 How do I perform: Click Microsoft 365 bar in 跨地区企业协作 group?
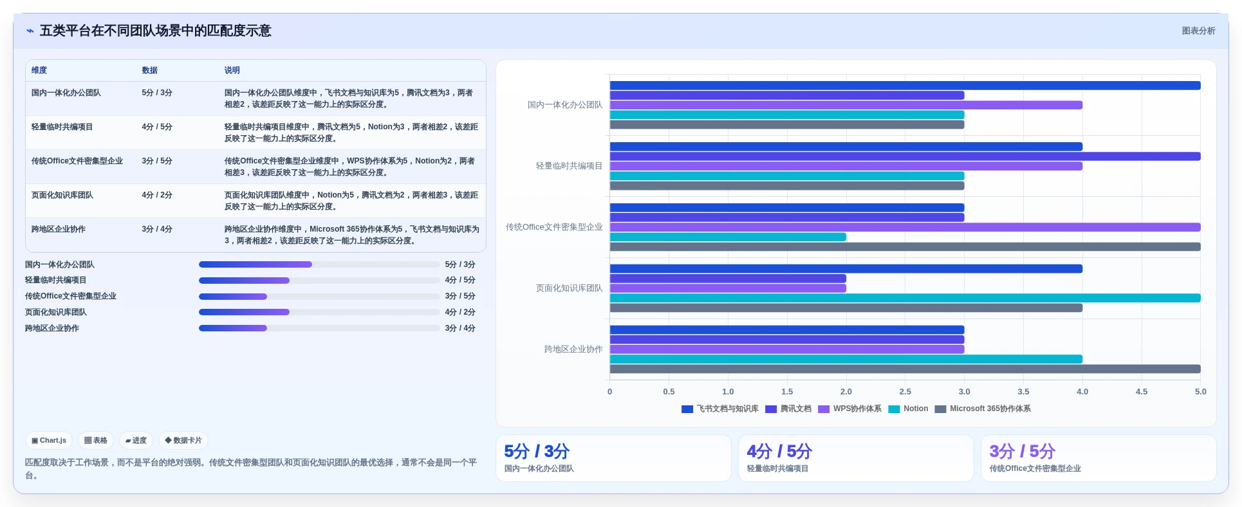905,369
